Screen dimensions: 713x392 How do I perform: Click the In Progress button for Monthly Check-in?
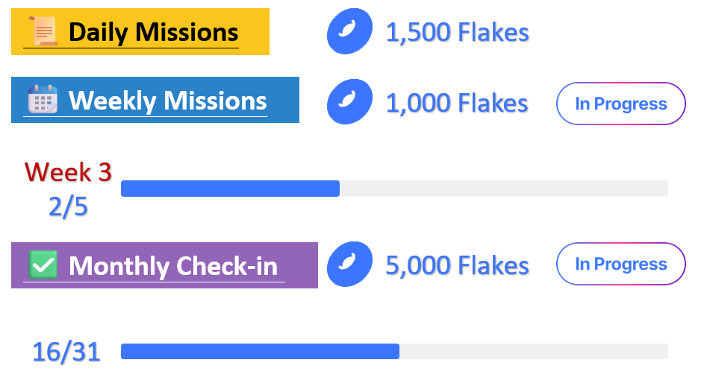point(620,264)
